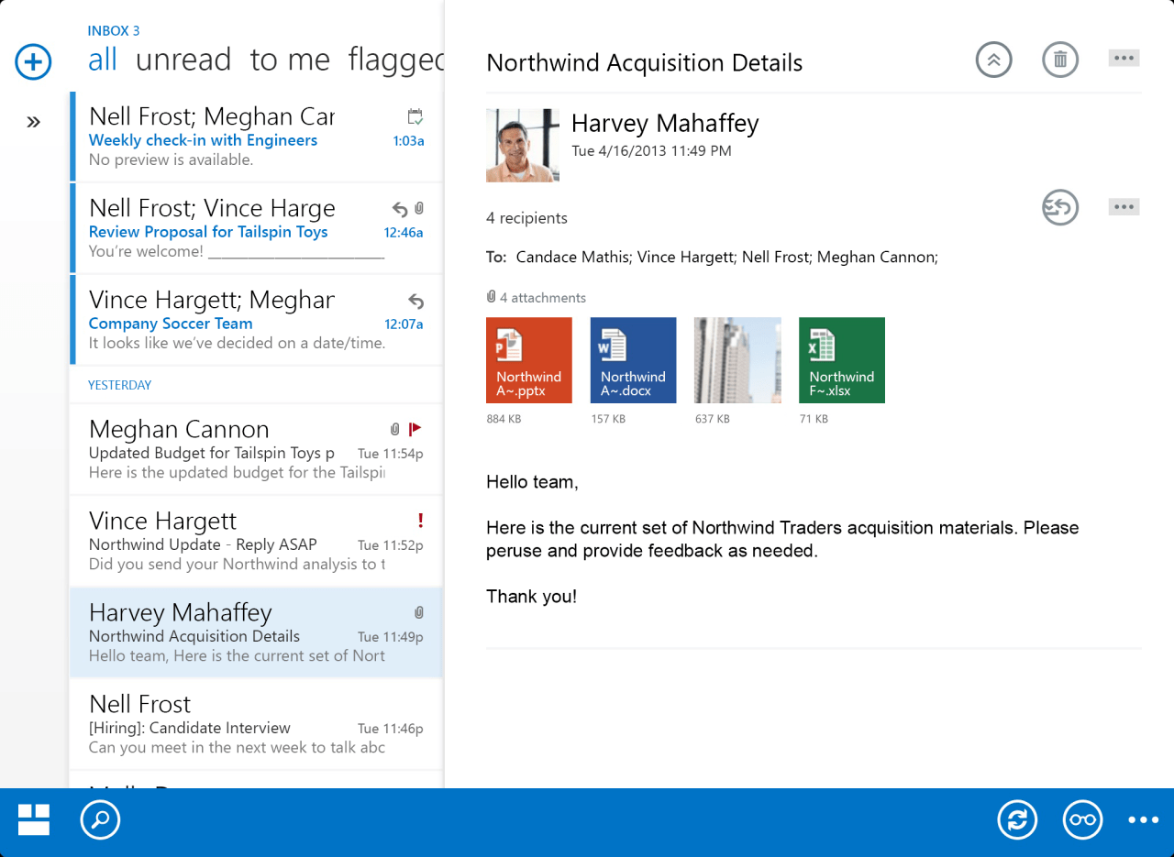The height and width of the screenshot is (857, 1174).
Task: Toggle reading view glasses icon
Action: click(1082, 820)
